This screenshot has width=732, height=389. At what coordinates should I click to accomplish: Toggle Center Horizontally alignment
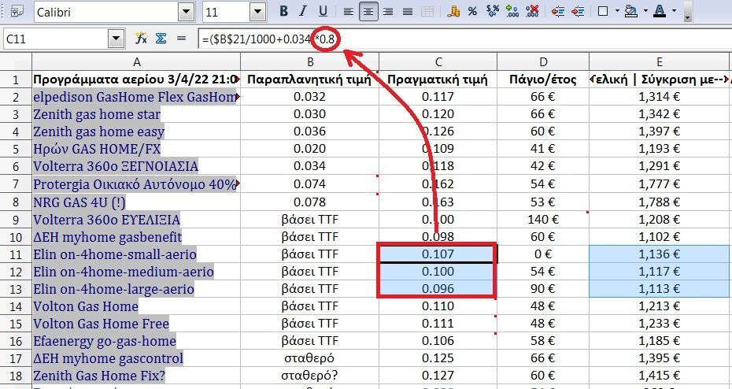(x=368, y=12)
